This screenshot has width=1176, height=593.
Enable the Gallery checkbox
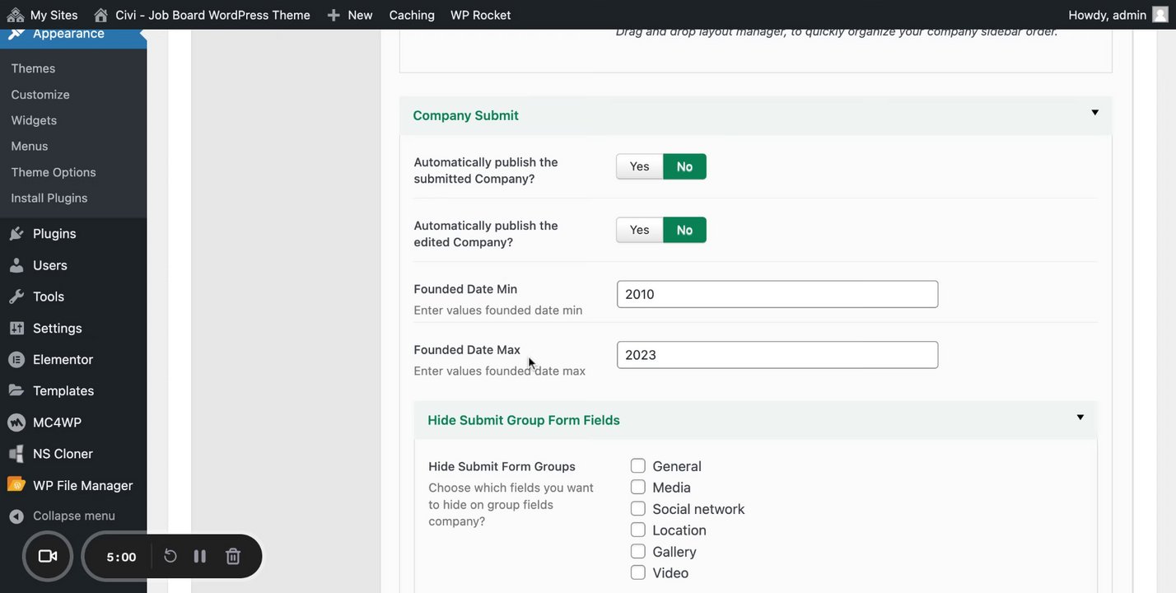638,552
